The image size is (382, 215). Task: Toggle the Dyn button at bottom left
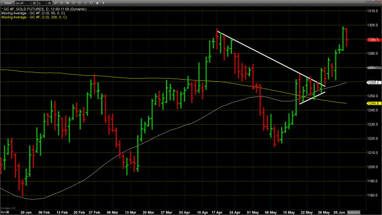[x=4, y=211]
